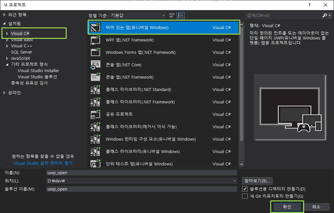
Task: Open the 정렬 기준 기본값 dropdown
Action: coord(138,15)
